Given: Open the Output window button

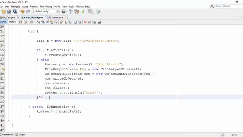Looking at the screenshot, I should pos(21,135).
